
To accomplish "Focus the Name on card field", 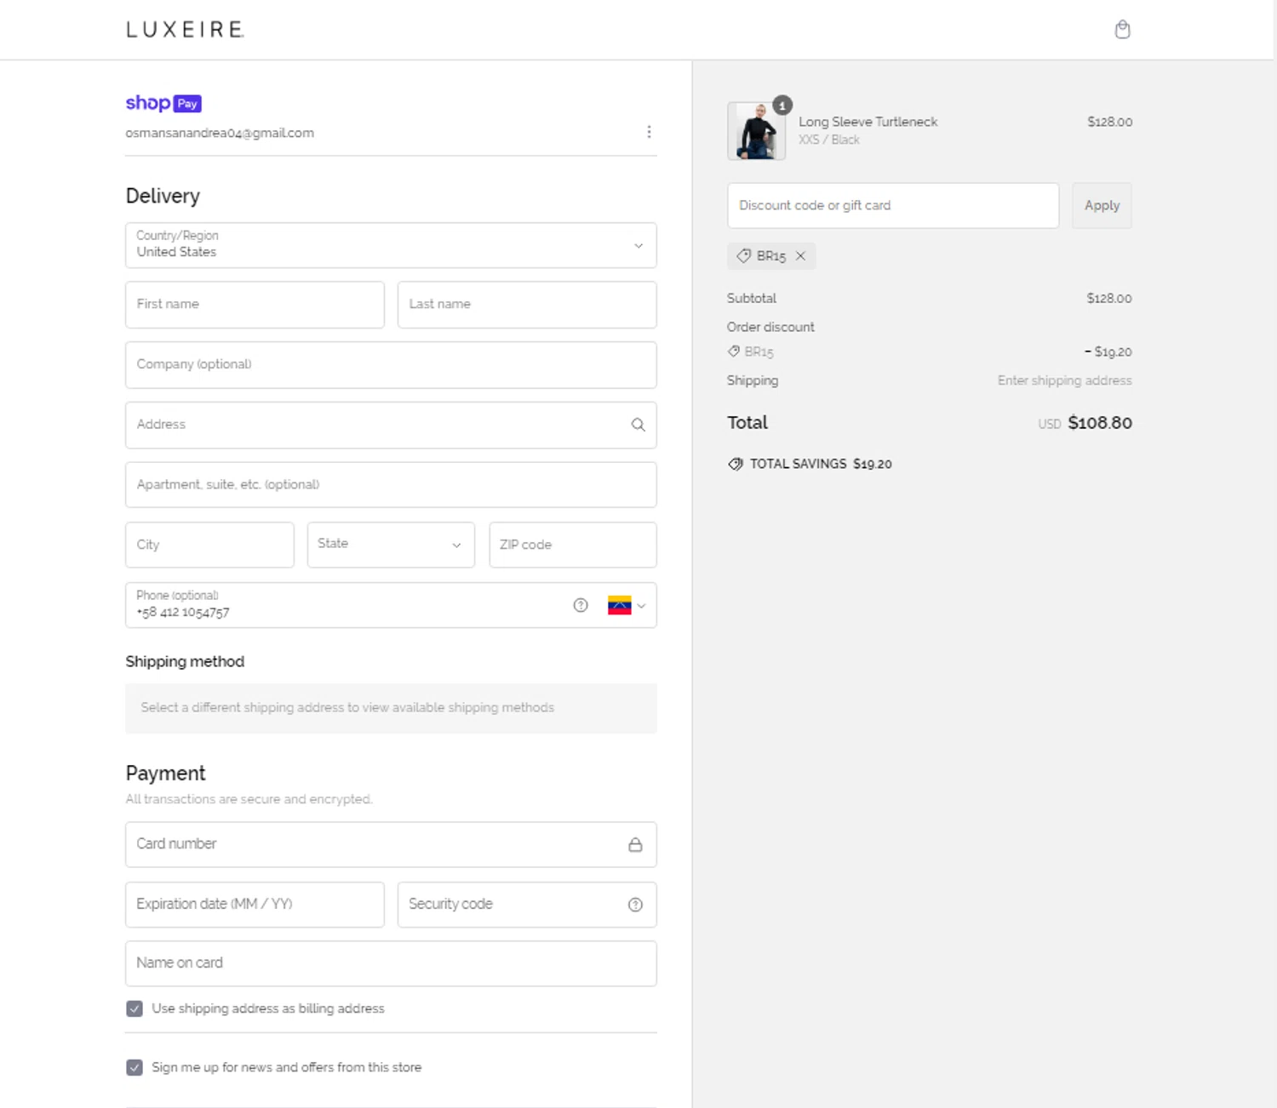I will coord(391,963).
